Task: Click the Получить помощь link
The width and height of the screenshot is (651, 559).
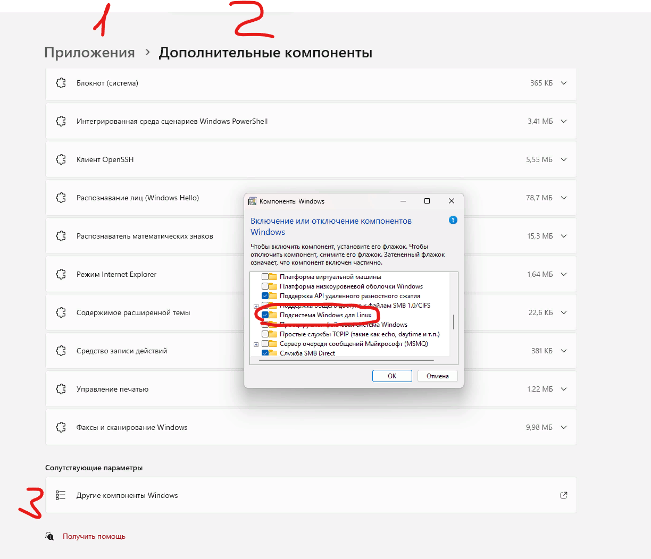Action: tap(94, 536)
